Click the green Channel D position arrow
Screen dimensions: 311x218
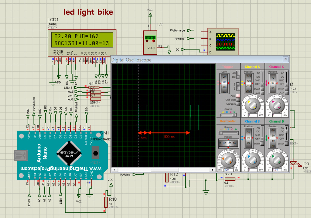click(x=266, y=138)
